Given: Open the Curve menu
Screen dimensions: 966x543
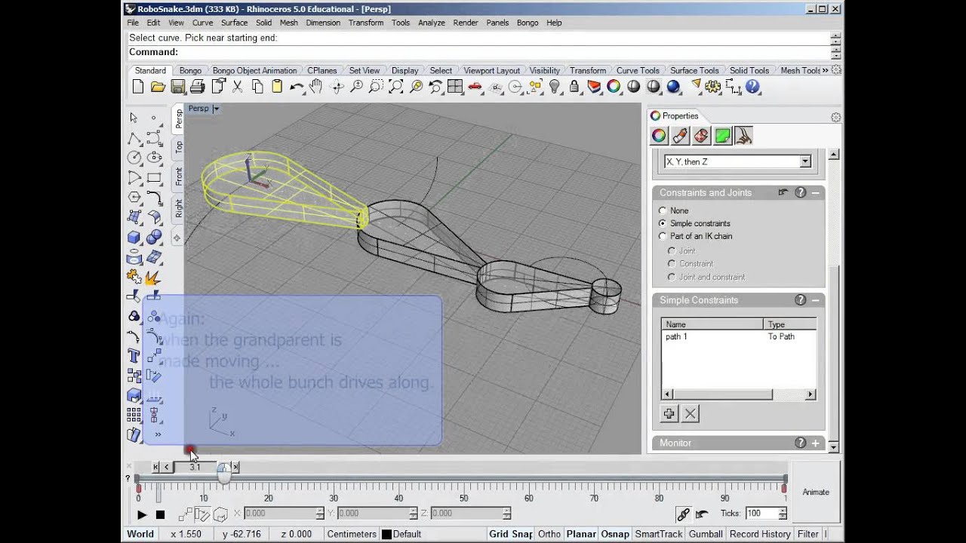Looking at the screenshot, I should (x=202, y=23).
